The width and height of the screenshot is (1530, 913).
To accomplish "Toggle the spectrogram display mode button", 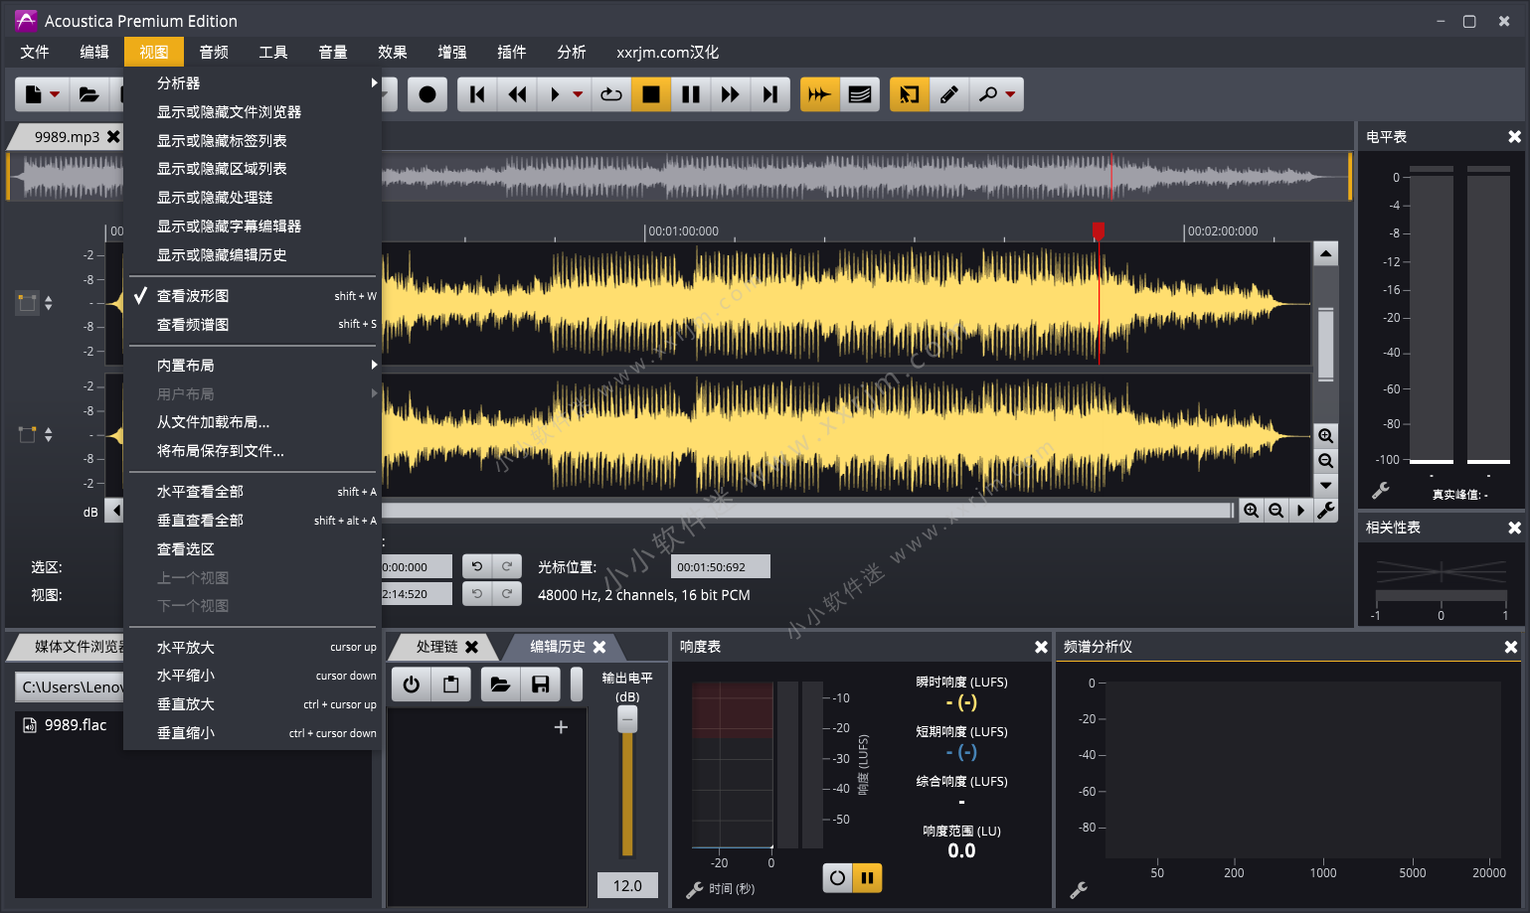I will [860, 94].
